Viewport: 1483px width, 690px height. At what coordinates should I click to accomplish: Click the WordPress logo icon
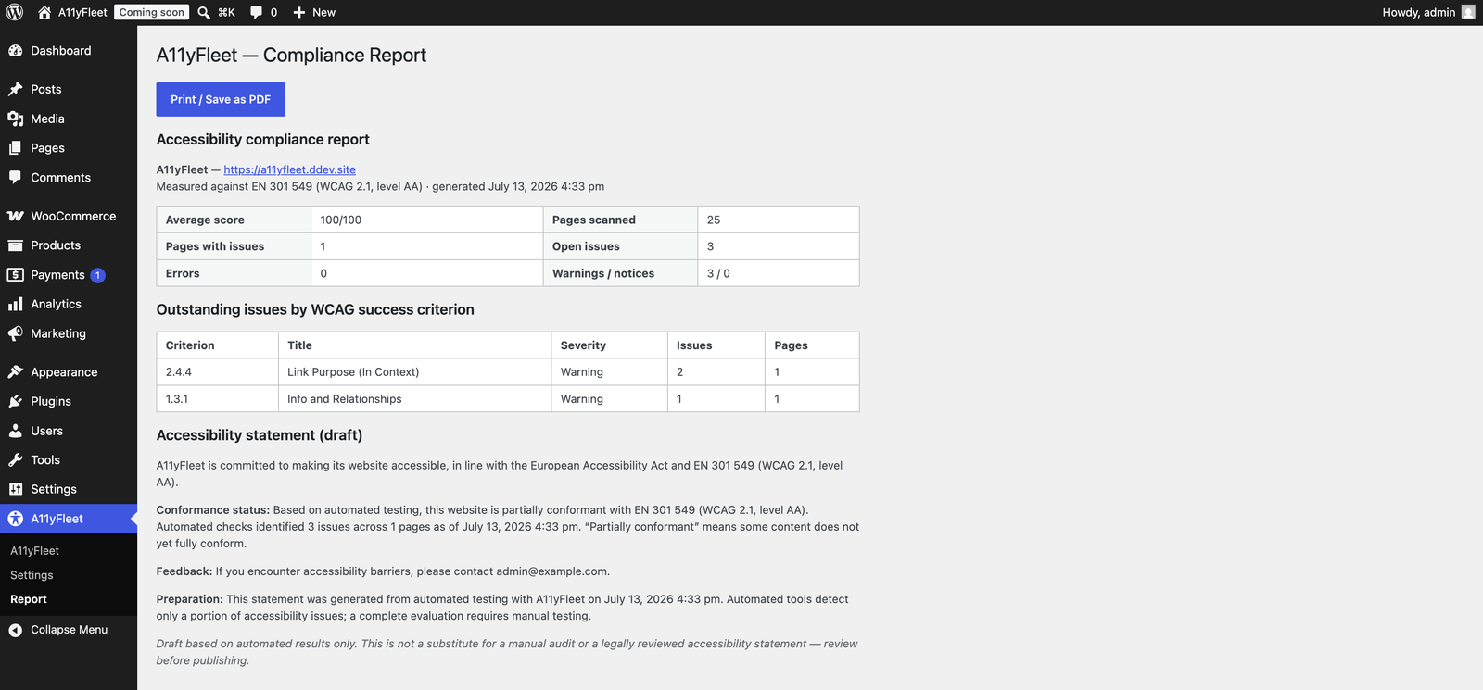tap(15, 12)
